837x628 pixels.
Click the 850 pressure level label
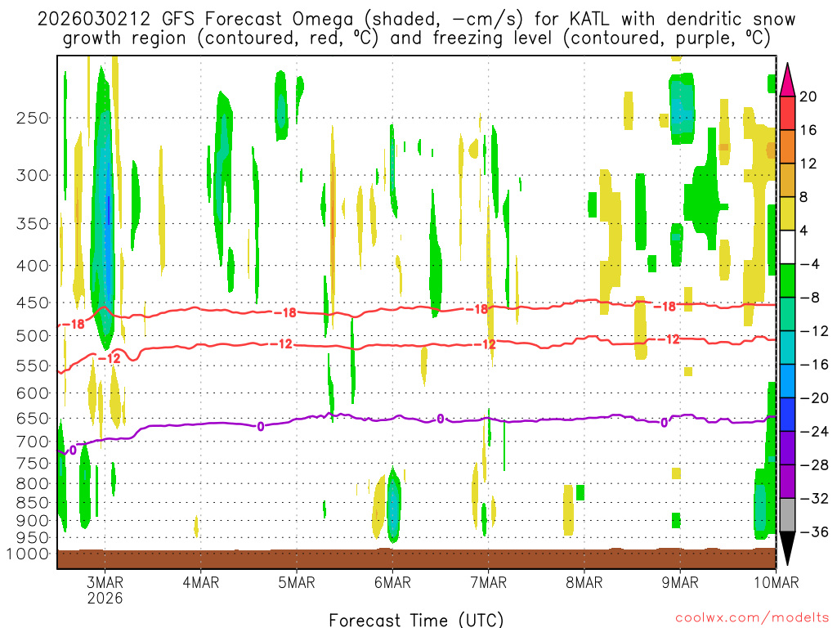(x=33, y=503)
